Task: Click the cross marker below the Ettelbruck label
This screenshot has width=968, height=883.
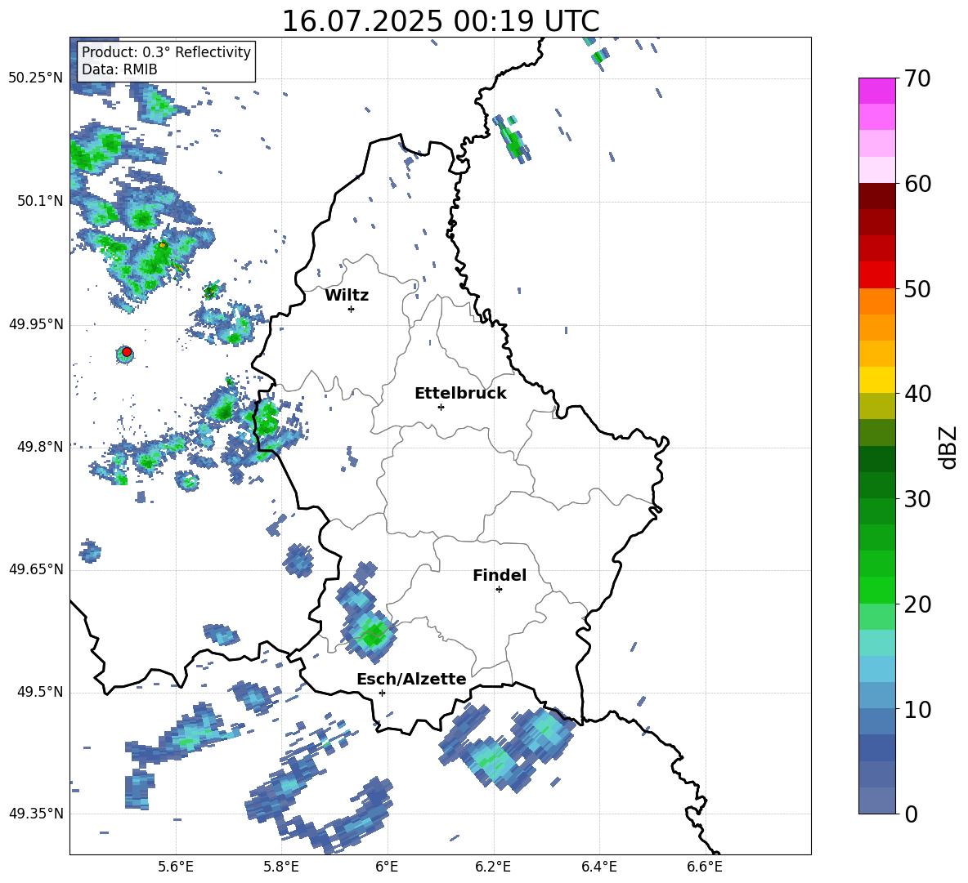Action: 441,407
